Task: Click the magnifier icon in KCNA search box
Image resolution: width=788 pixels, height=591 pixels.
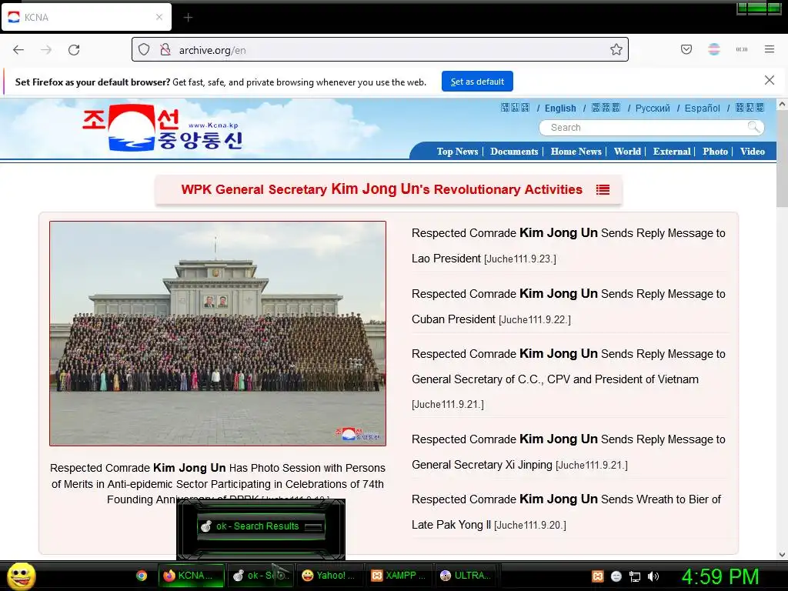Action: [x=753, y=127]
